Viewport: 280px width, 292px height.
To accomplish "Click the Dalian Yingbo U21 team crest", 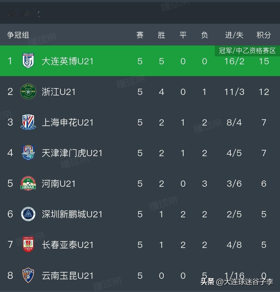I will 28,61.
